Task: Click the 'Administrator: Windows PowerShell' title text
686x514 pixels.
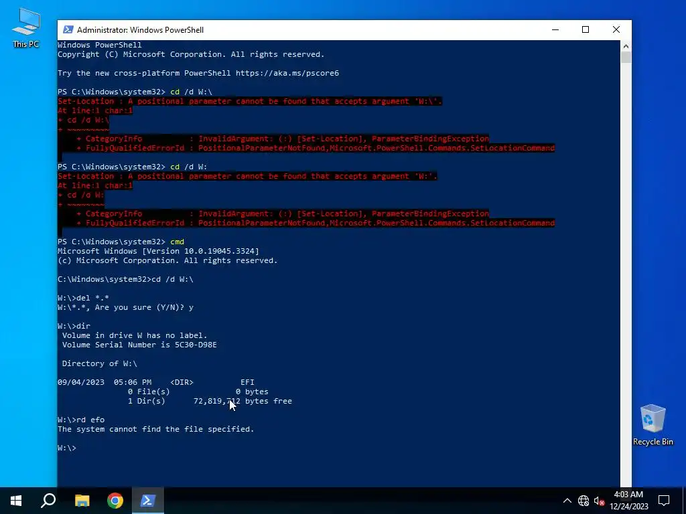Action: (141, 29)
